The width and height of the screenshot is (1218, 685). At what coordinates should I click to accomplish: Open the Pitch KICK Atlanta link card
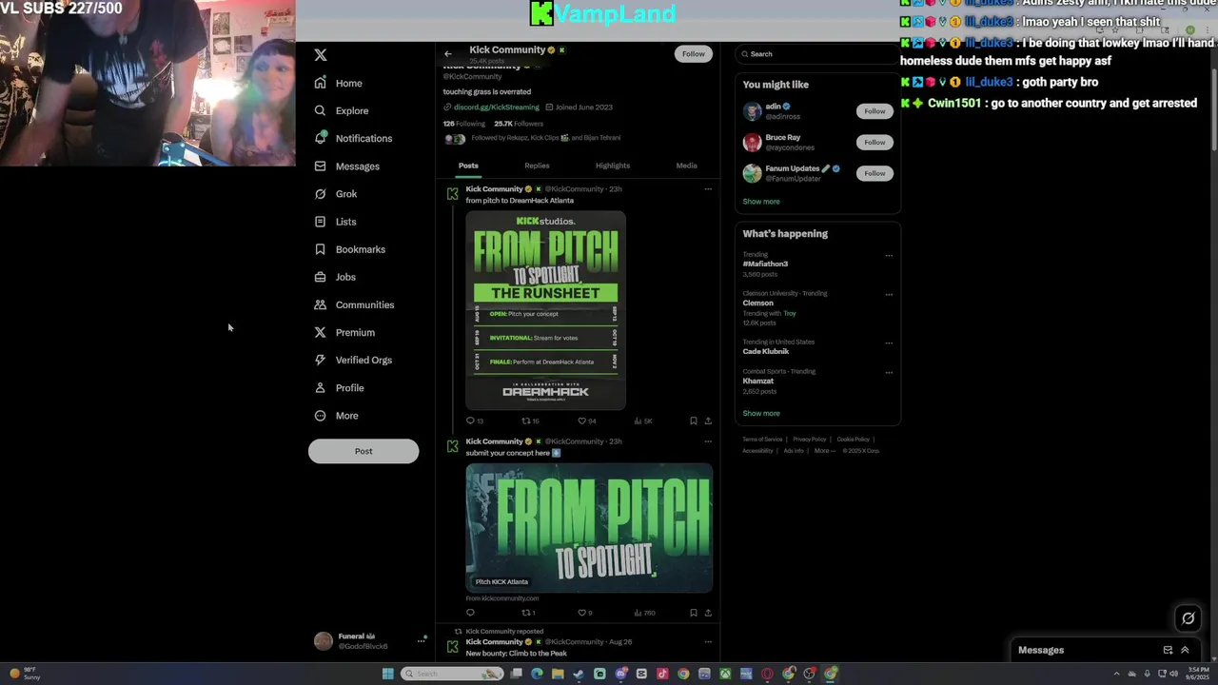tap(589, 528)
